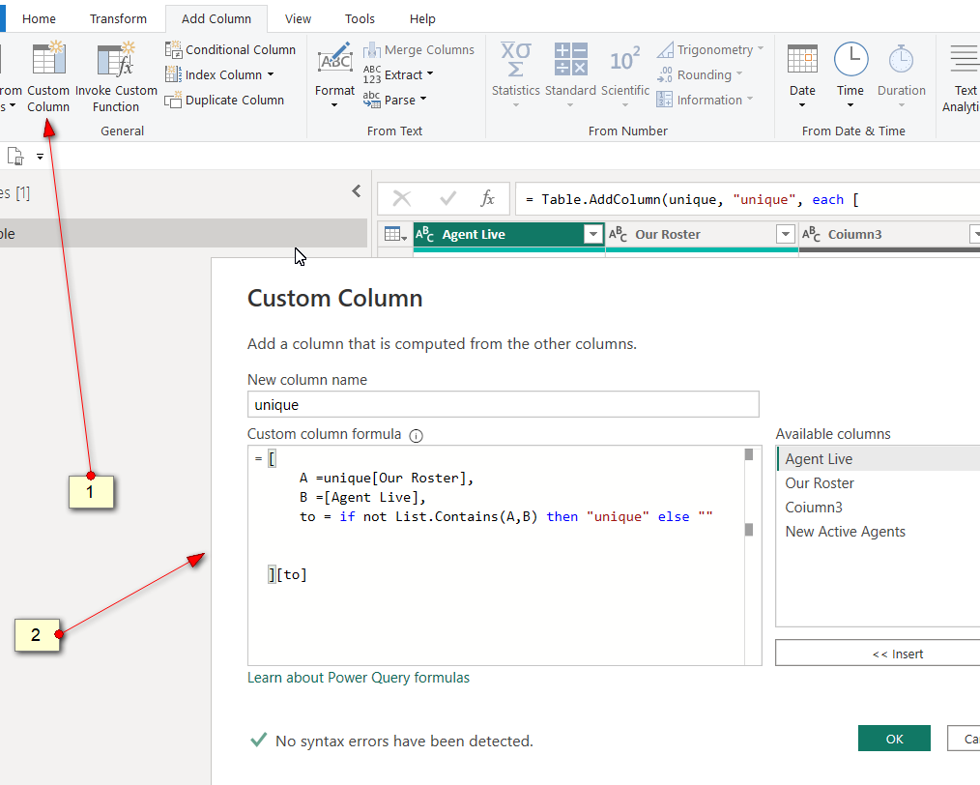Open the Time column tool
Screen dimensions: 980x785
(850, 75)
